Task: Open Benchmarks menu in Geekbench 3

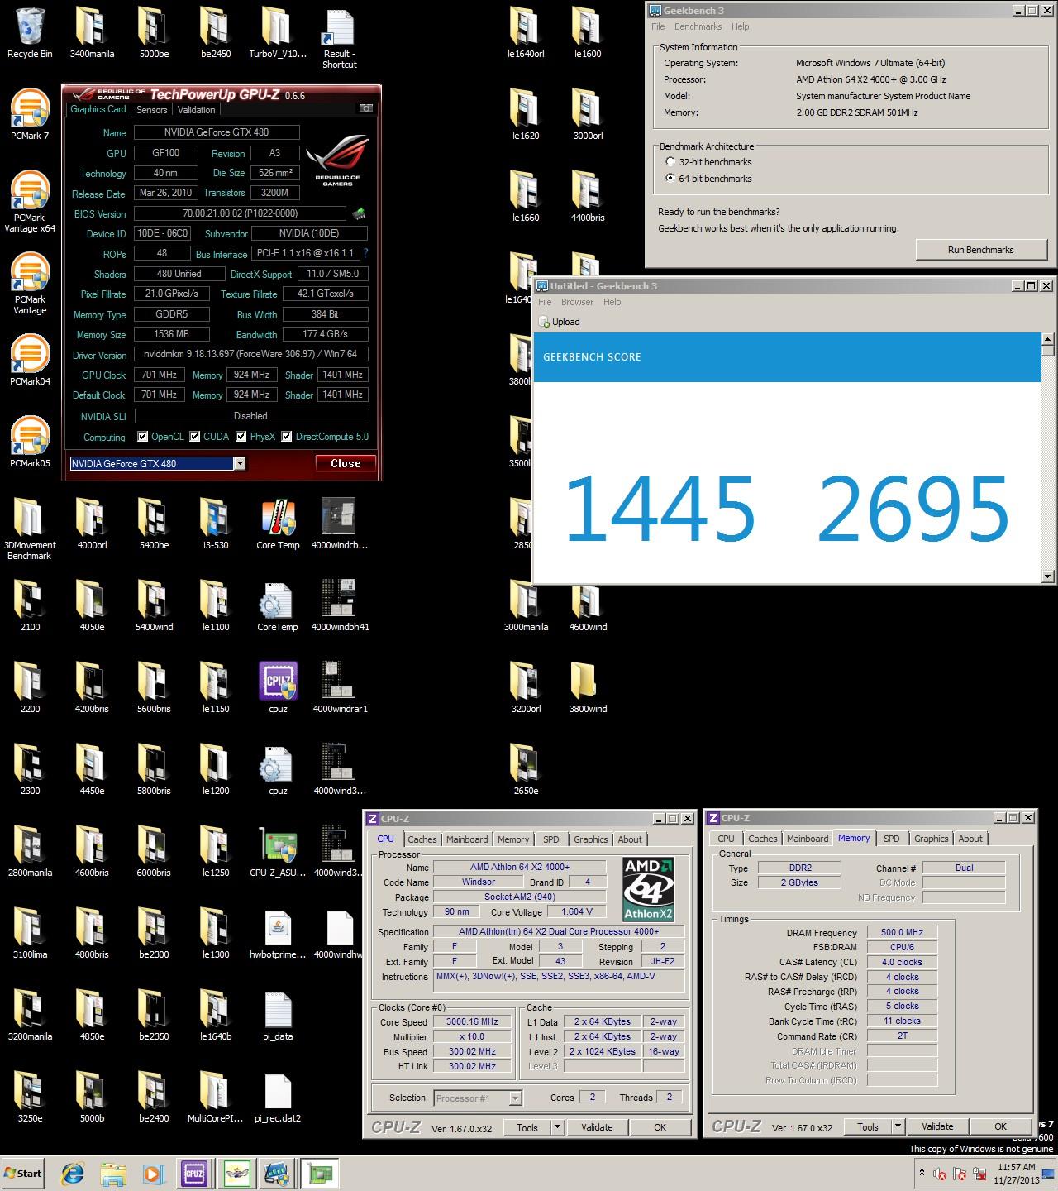Action: point(698,26)
